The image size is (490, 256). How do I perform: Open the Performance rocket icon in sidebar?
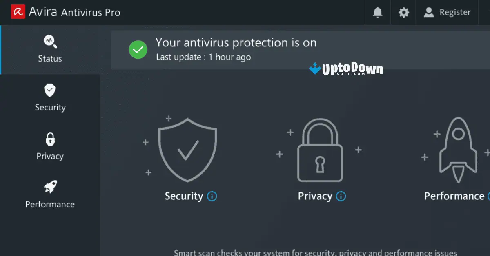[49, 187]
